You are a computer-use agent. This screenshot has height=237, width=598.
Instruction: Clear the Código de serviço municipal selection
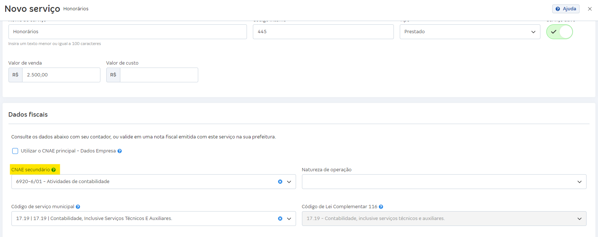[280, 219]
